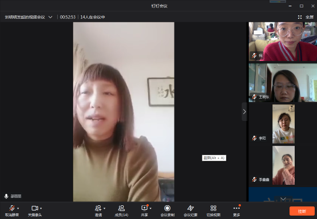Show next participants with bottom down chevron
The height and width of the screenshot is (219, 317).
pyautogui.click(x=283, y=199)
